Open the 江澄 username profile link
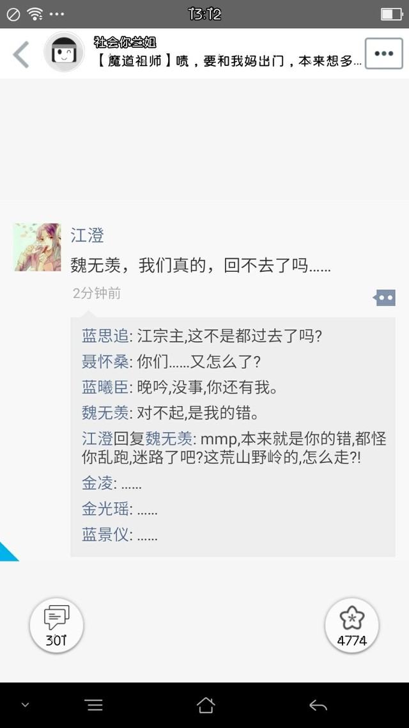Image resolution: width=409 pixels, height=728 pixels. (87, 235)
